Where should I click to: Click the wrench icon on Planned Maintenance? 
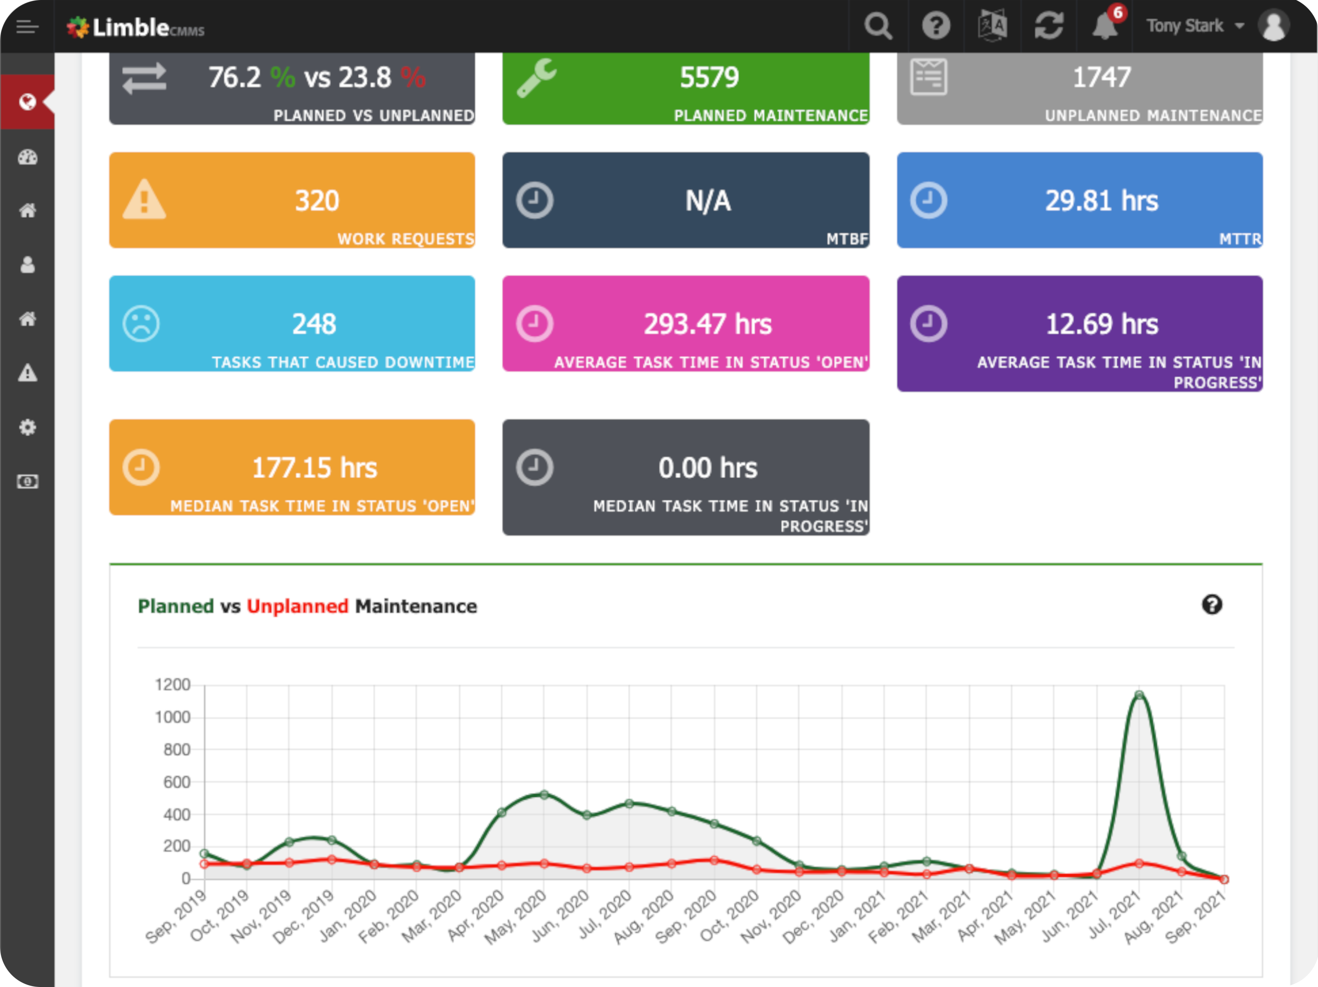(x=536, y=77)
